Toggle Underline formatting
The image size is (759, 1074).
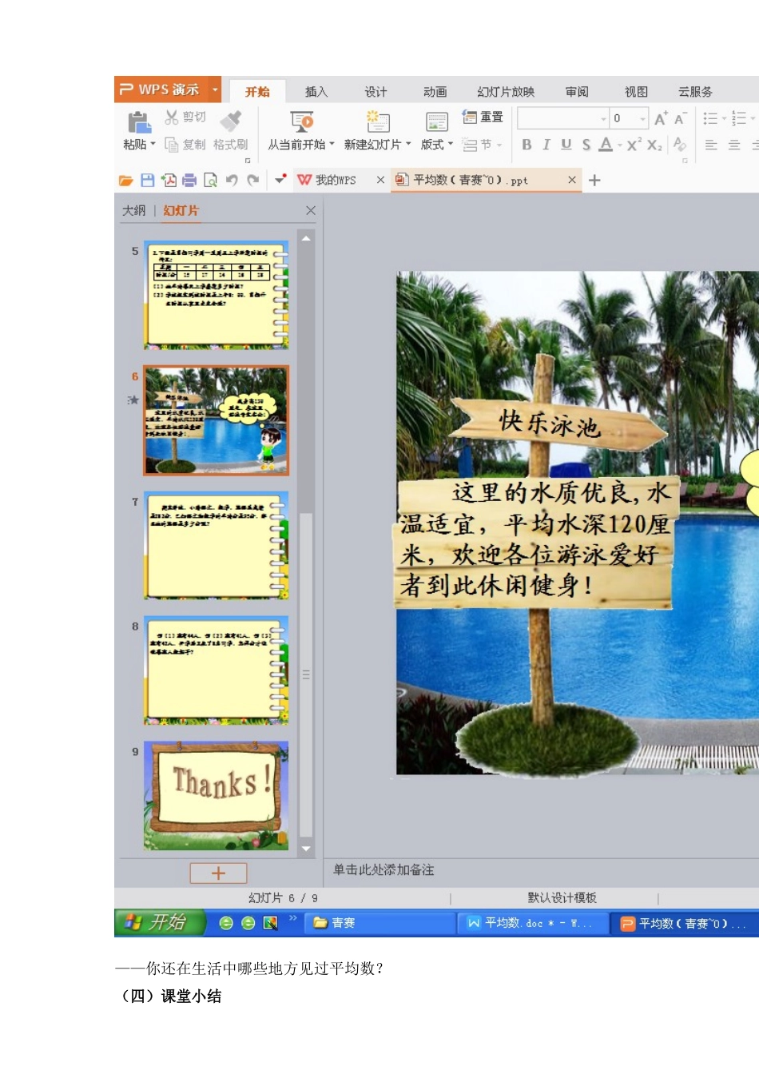[x=566, y=145]
